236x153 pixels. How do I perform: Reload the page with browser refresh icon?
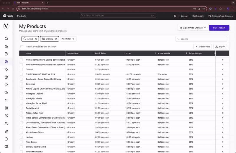click(x=13, y=9)
